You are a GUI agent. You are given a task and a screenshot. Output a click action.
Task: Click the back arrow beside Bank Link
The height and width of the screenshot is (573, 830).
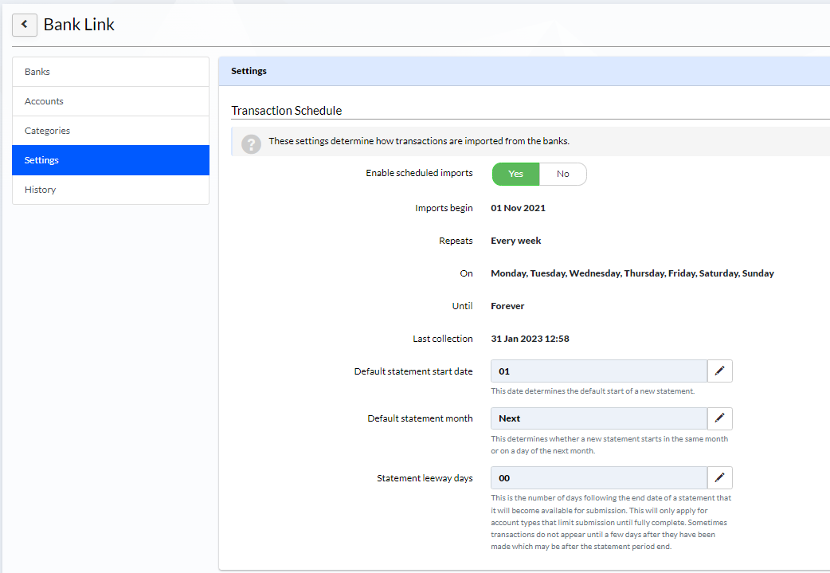[25, 25]
